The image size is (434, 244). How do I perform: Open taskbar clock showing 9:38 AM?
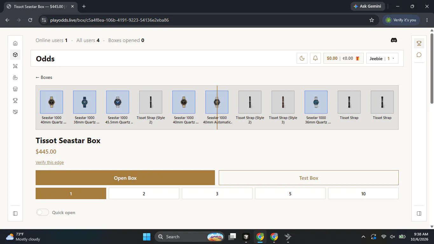point(420,237)
